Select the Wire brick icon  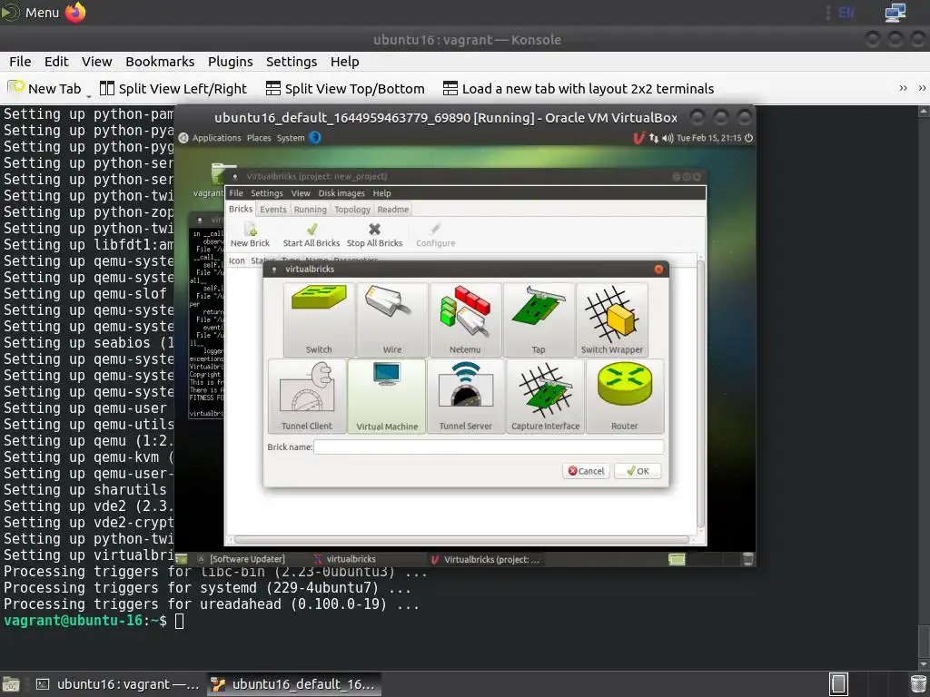coord(391,319)
